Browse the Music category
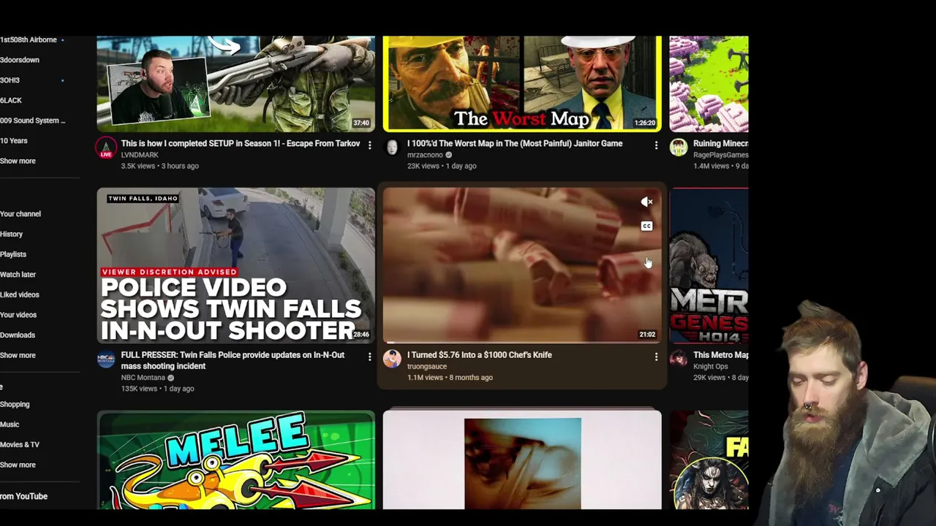Image resolution: width=936 pixels, height=526 pixels. (10, 424)
